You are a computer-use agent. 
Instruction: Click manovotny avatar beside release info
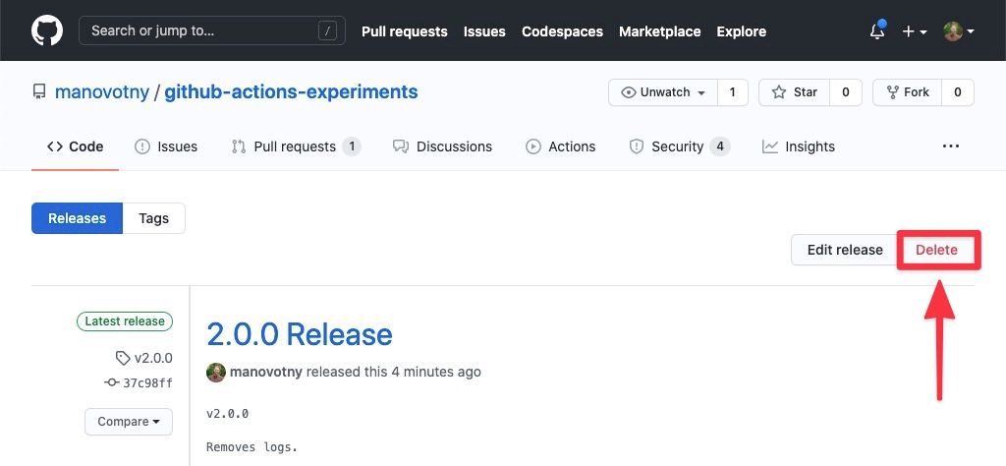(216, 372)
